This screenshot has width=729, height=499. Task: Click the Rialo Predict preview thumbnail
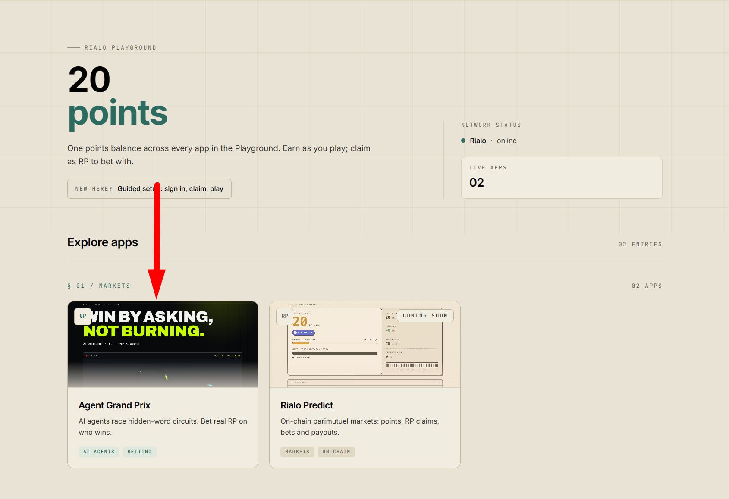[x=364, y=345]
